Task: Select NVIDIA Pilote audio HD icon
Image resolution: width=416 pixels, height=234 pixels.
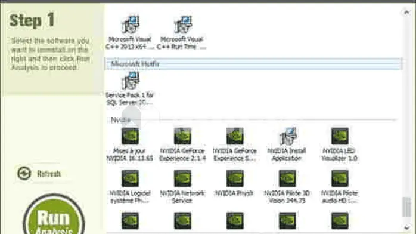Action: coord(340,178)
